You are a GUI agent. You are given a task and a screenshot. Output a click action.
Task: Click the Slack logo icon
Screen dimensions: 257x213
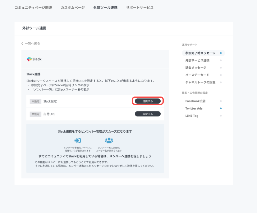[x=29, y=59]
